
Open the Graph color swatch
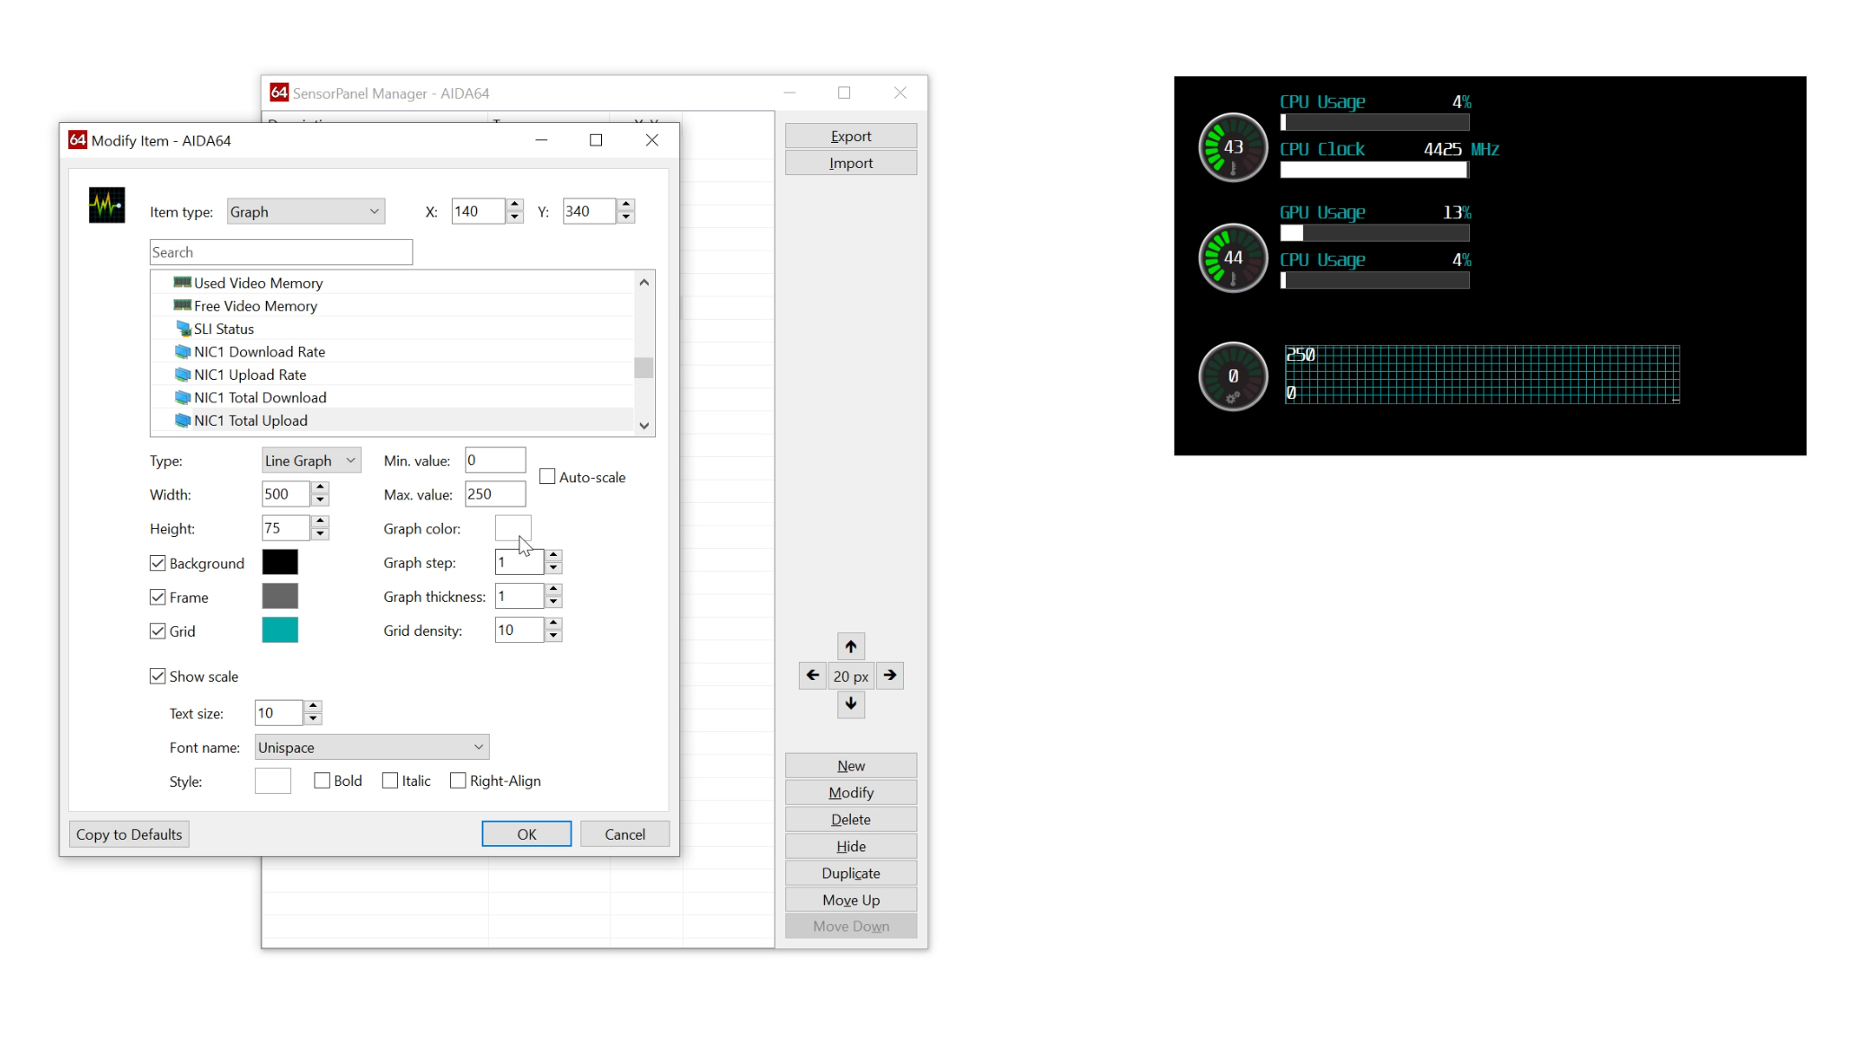(x=513, y=528)
